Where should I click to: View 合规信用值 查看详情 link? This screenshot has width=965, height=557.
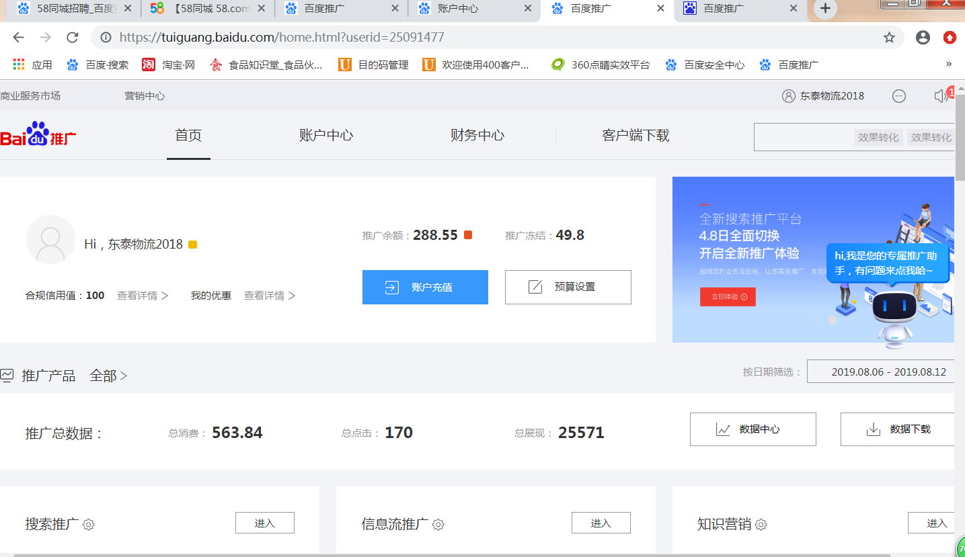[143, 296]
